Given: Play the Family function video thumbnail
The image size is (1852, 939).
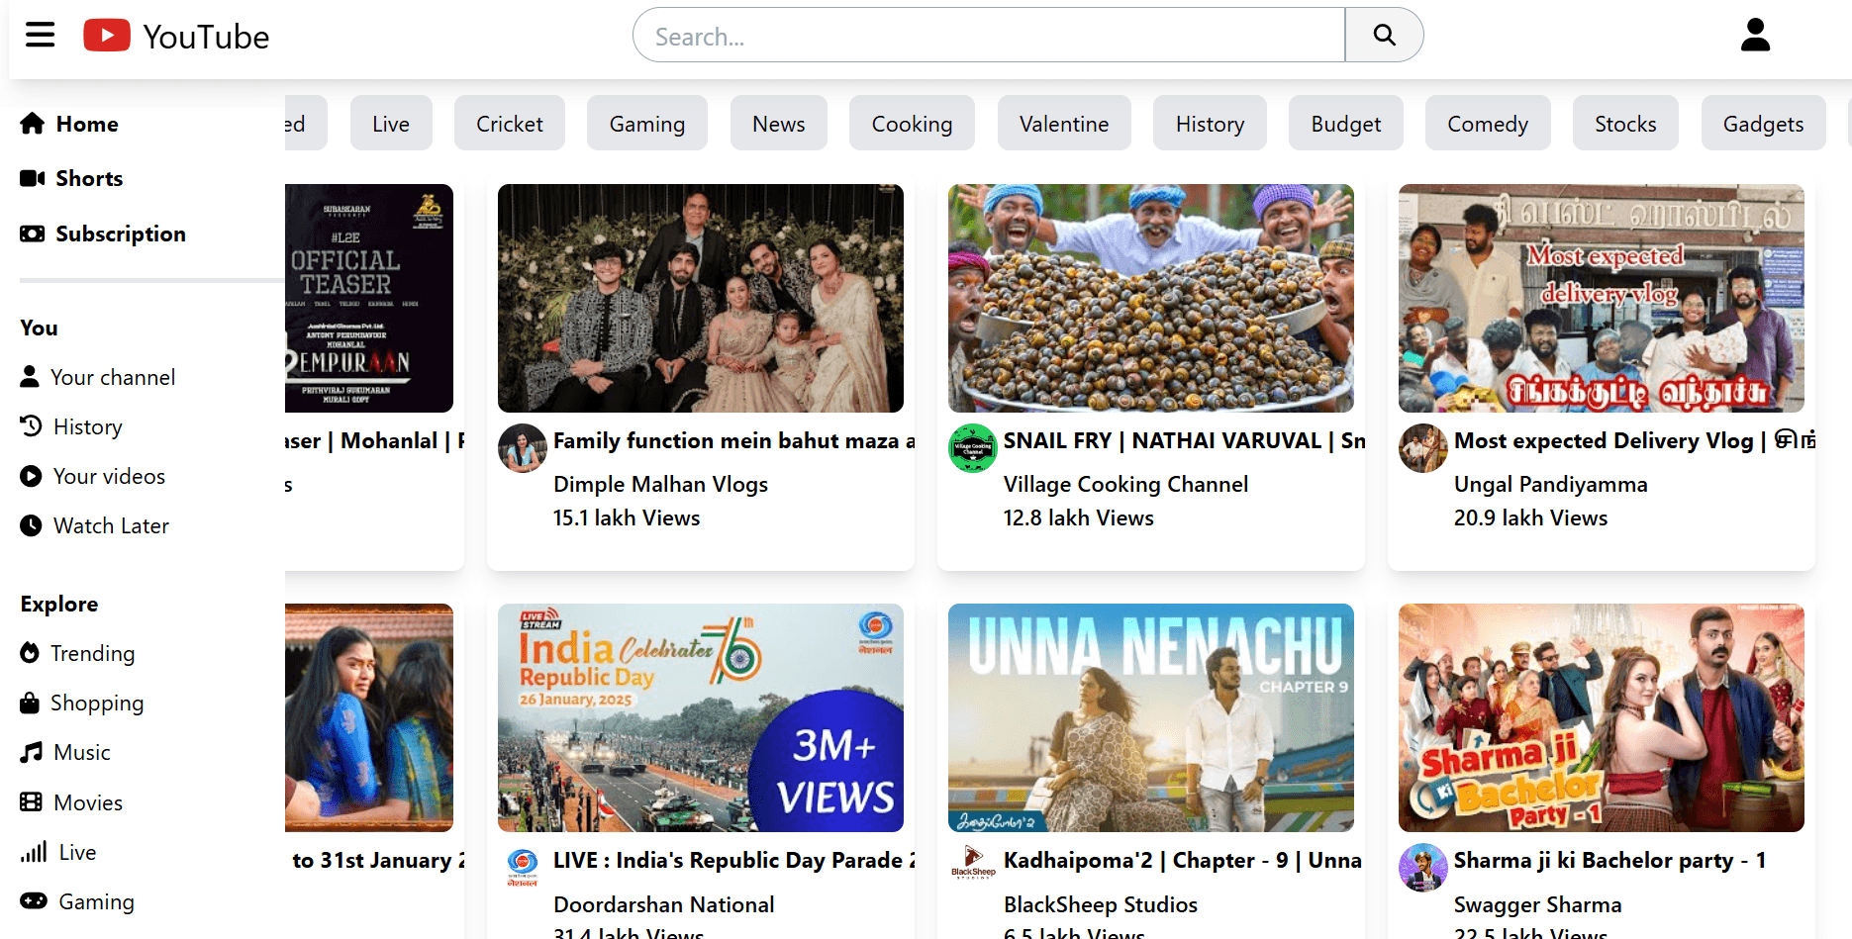Looking at the screenshot, I should tap(701, 298).
